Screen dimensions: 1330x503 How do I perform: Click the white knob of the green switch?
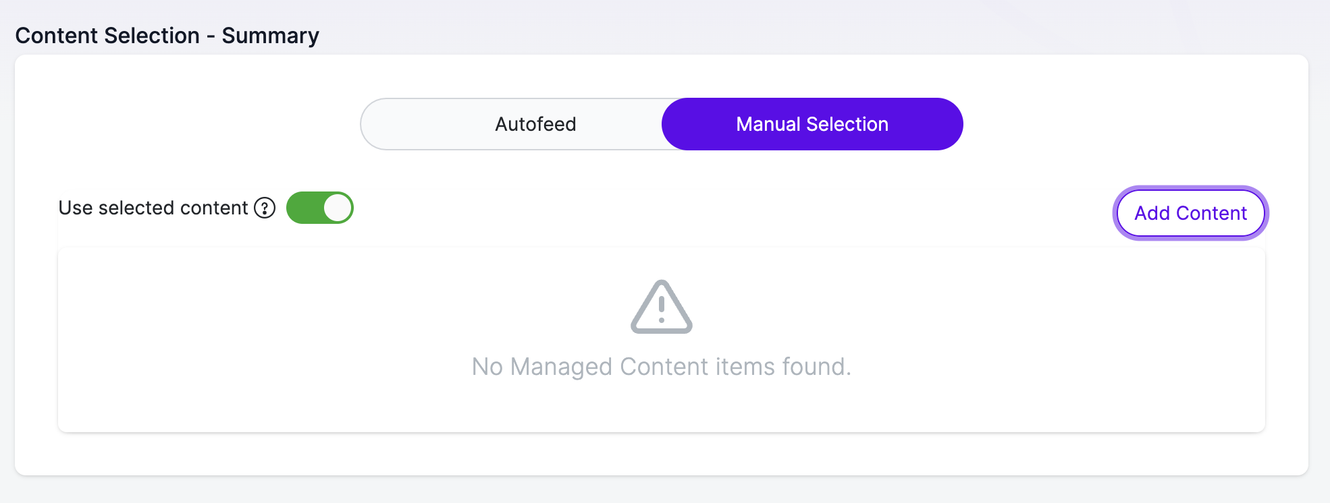coord(338,208)
